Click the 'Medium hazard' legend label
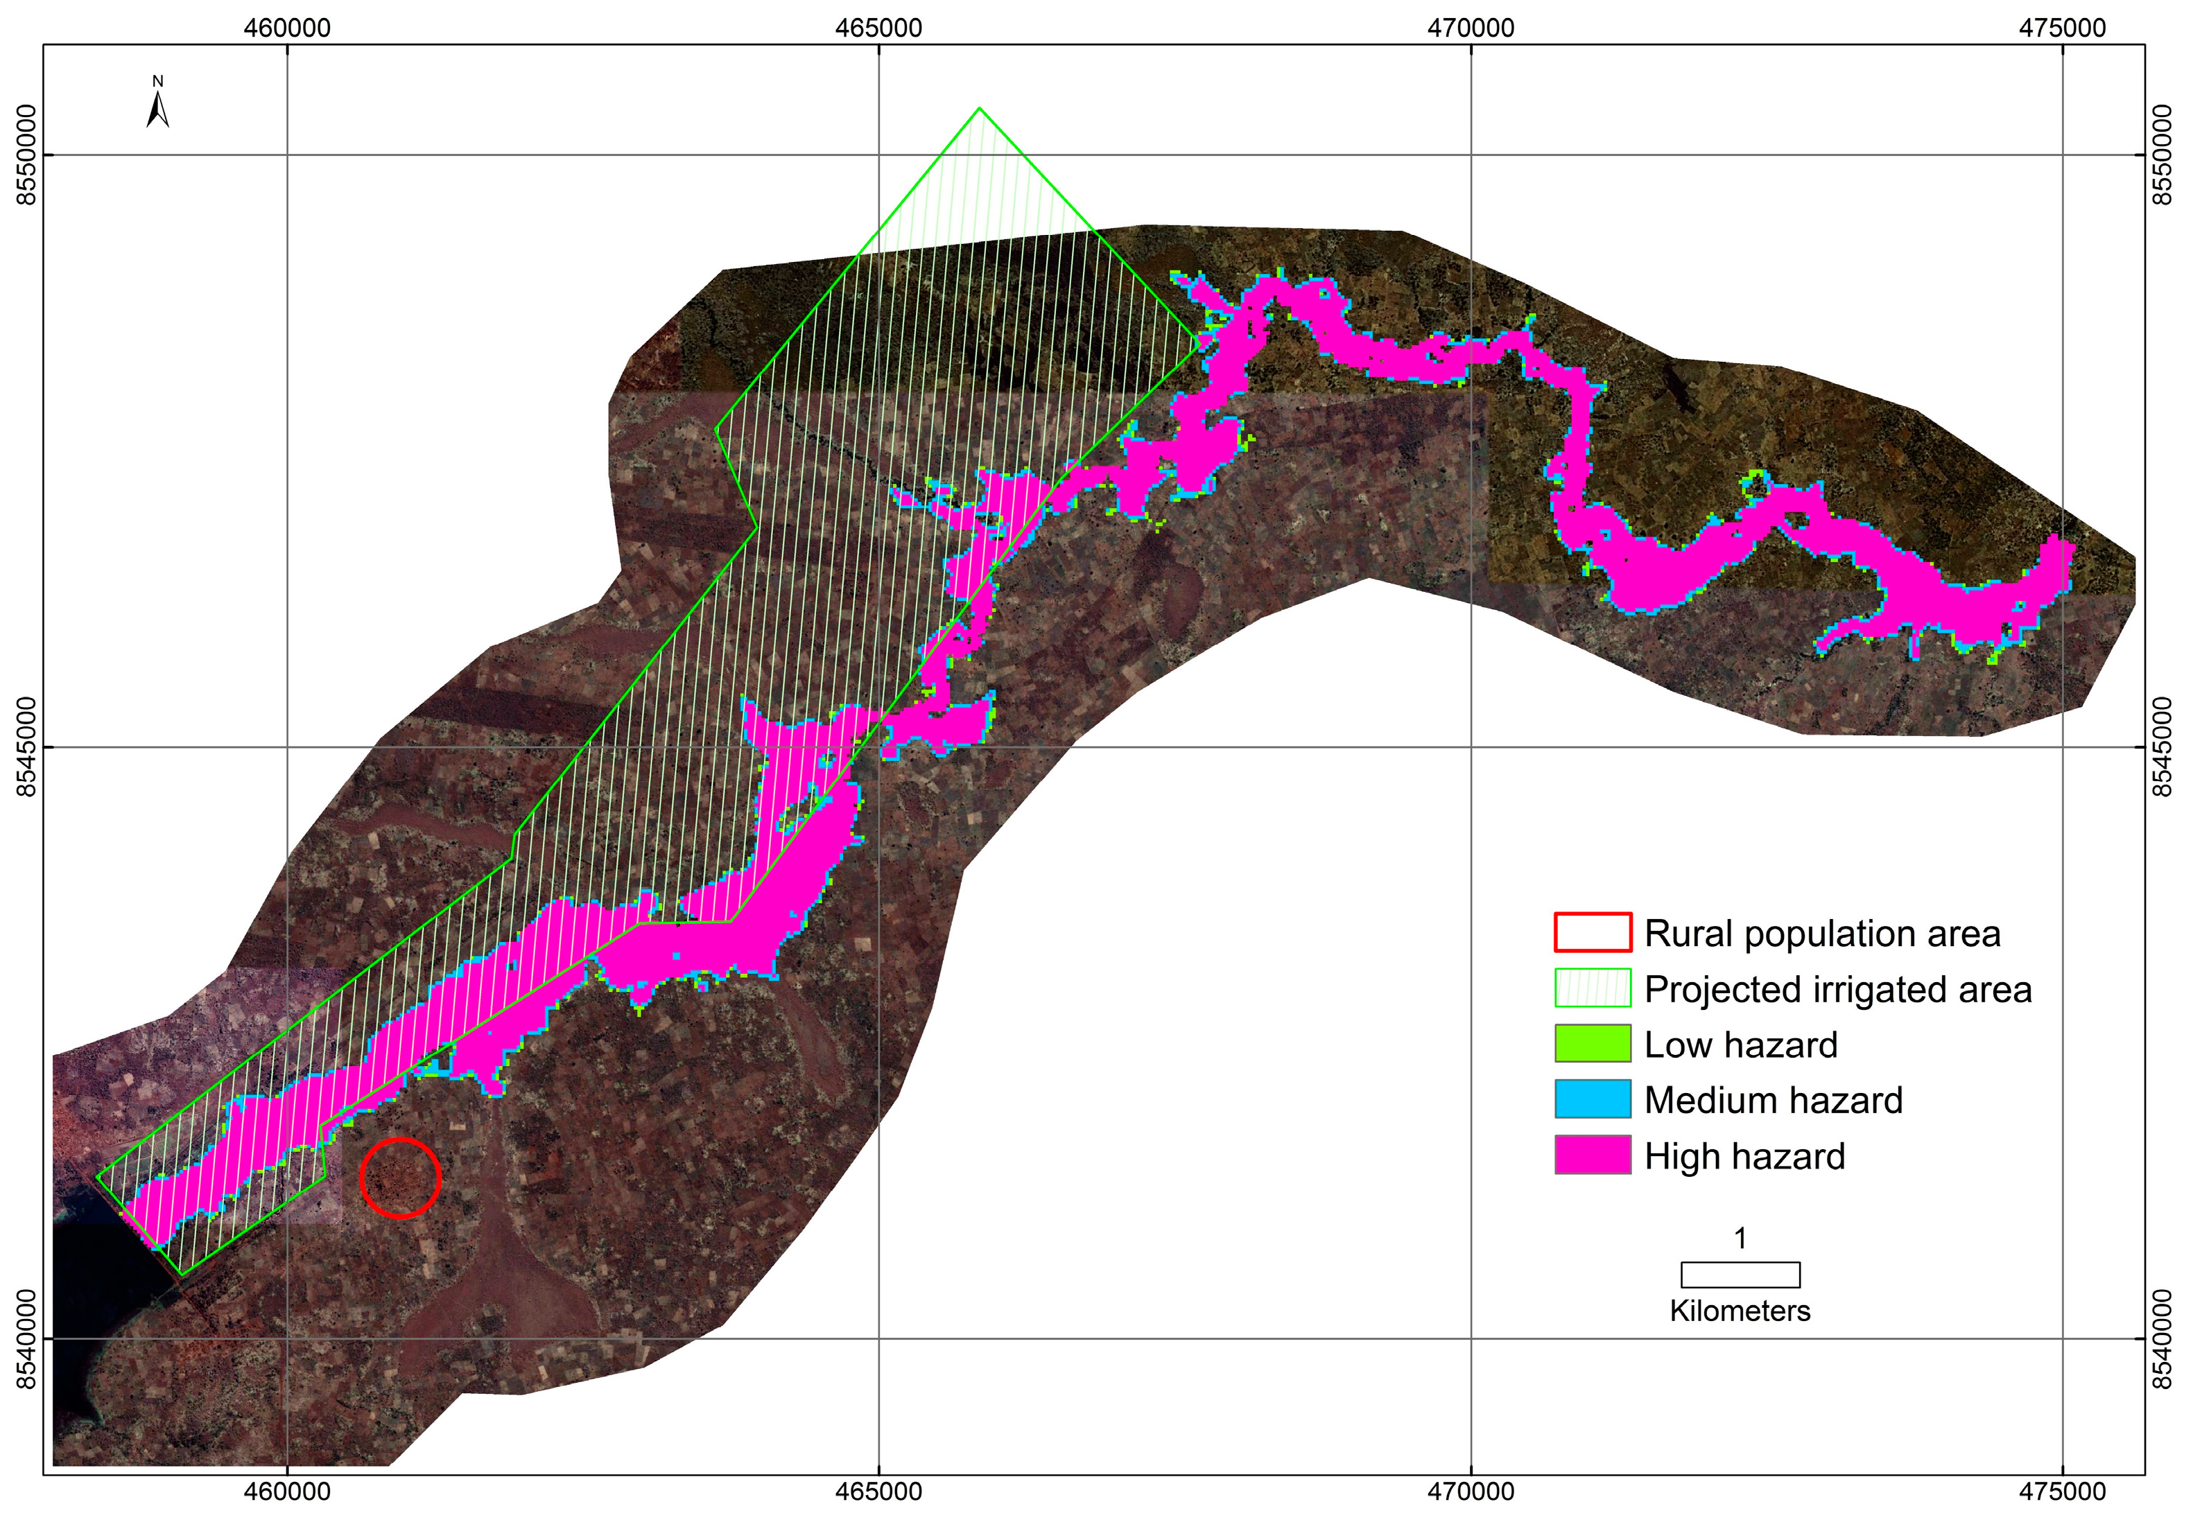 (1773, 1100)
